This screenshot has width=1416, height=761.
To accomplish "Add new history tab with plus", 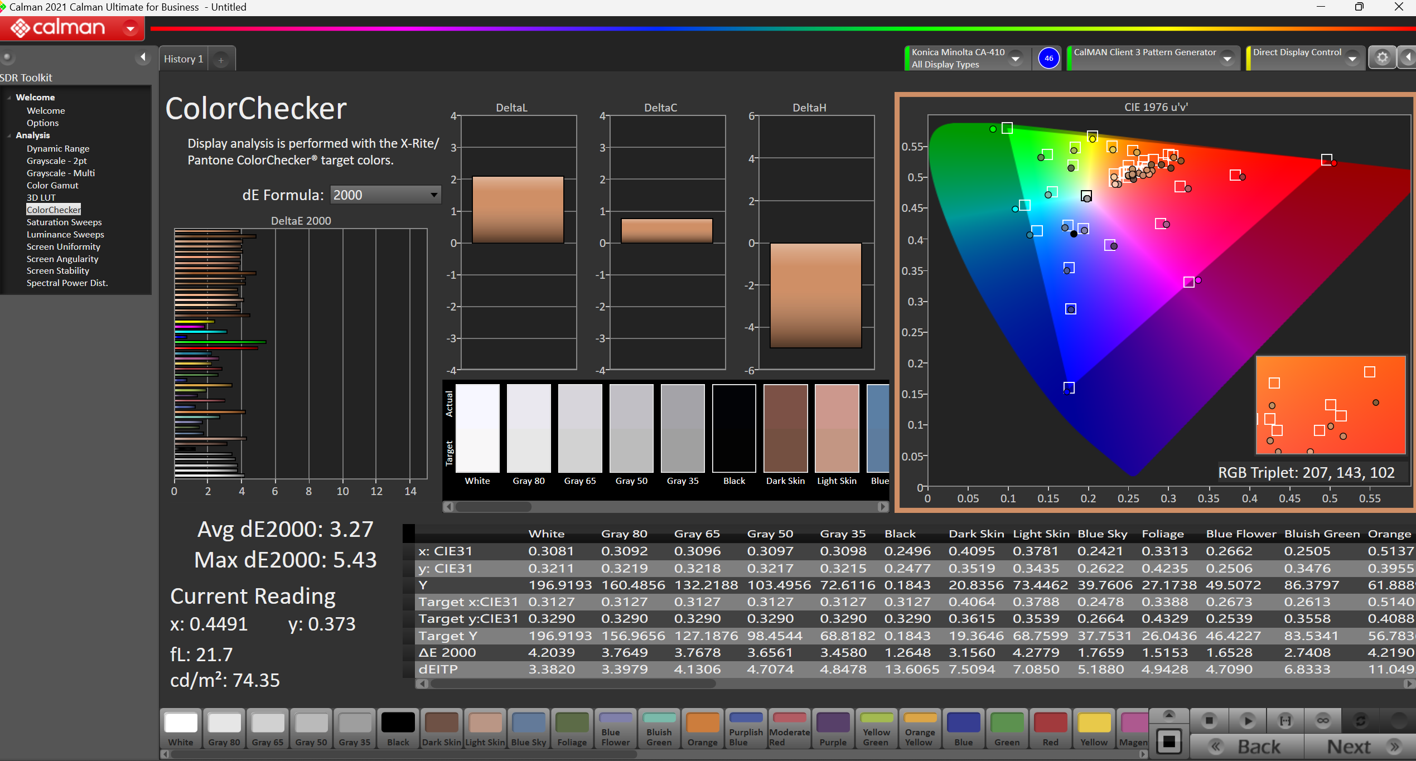I will tap(221, 60).
